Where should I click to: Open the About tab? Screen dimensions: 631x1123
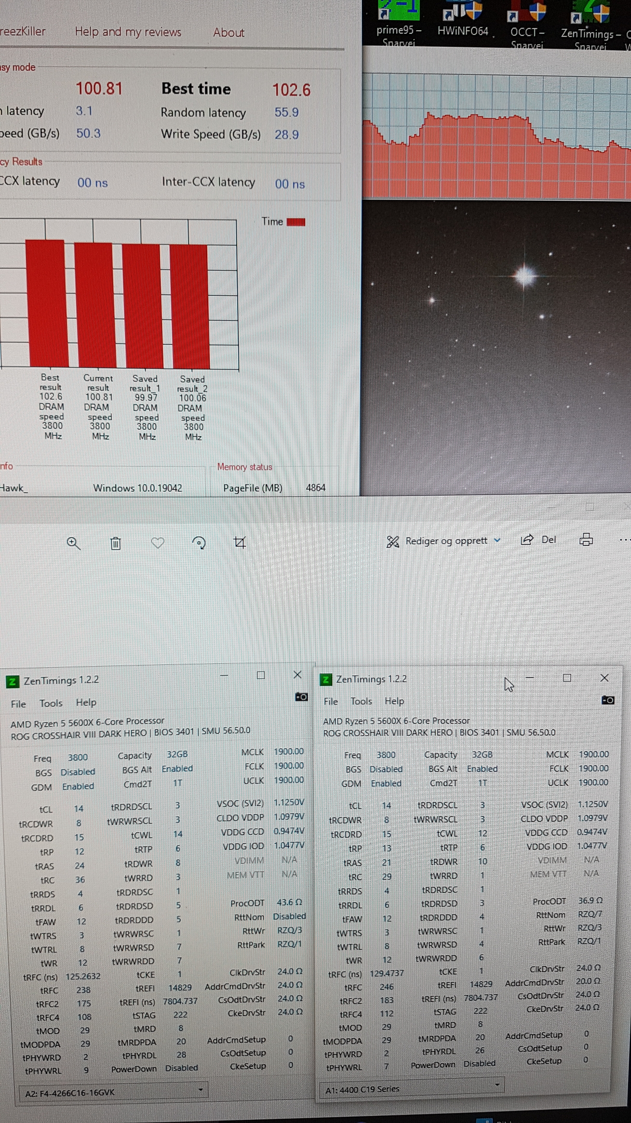229,32
